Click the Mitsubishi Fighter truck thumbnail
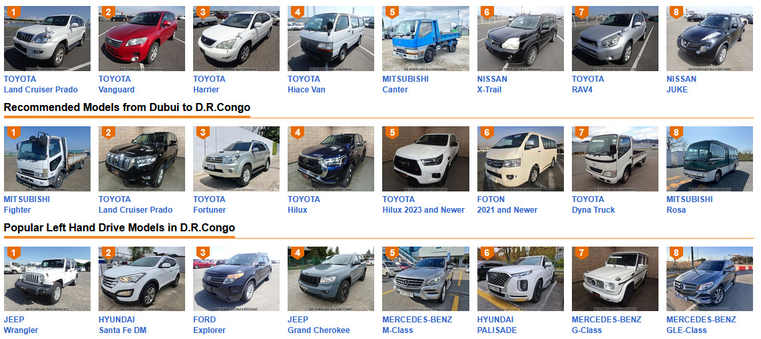This screenshot has width=761, height=339. tap(47, 159)
